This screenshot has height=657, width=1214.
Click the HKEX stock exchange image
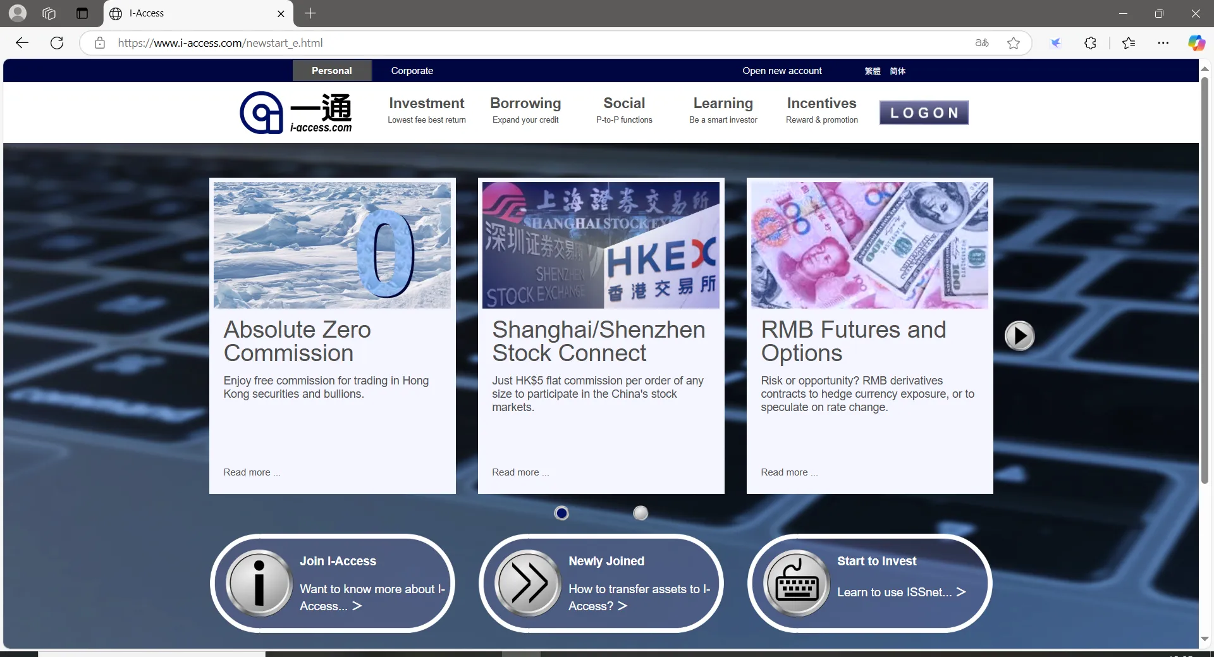coord(601,245)
